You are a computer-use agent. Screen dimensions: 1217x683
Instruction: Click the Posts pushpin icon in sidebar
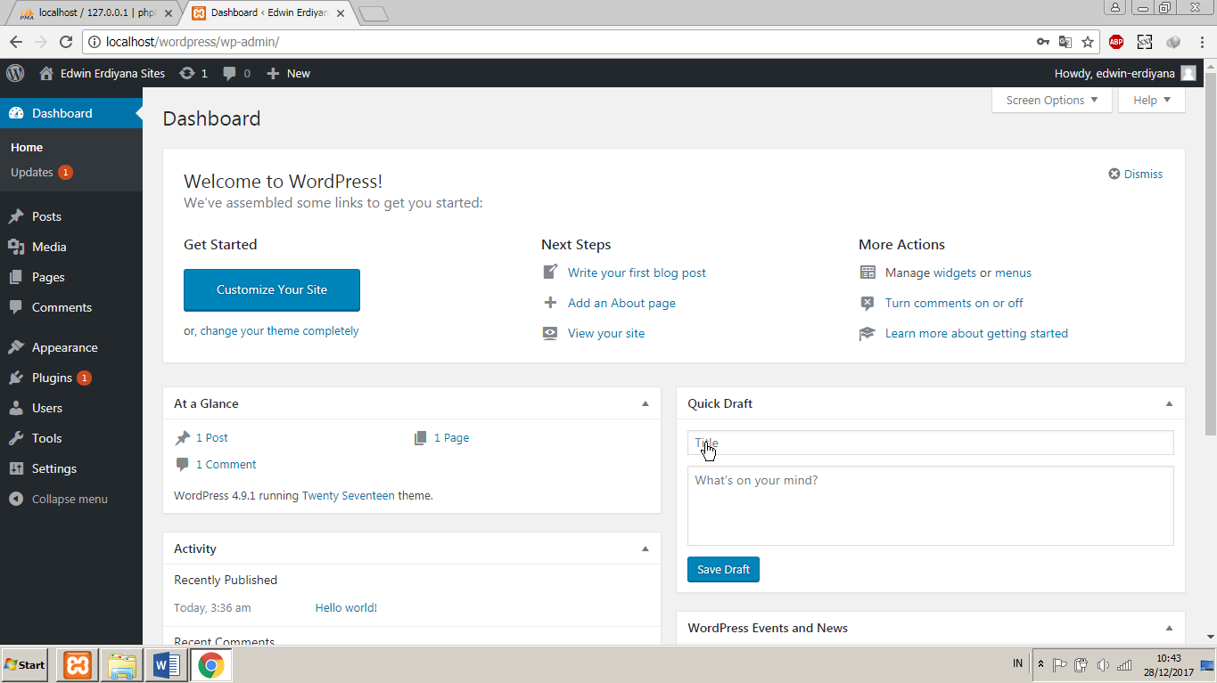coord(16,216)
